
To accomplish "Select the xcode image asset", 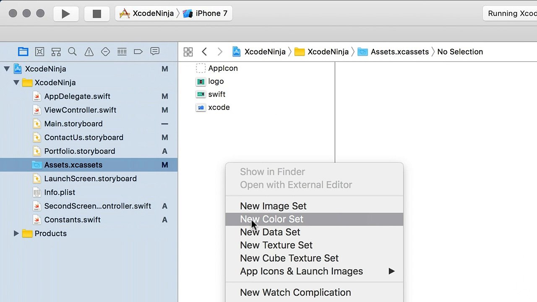I will coord(213,107).
